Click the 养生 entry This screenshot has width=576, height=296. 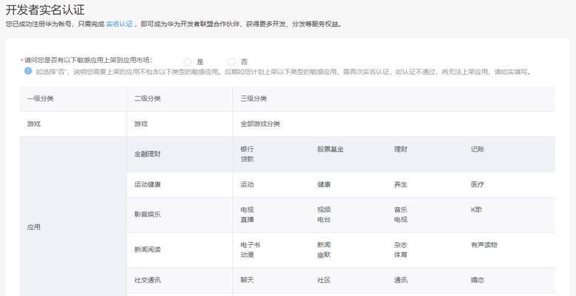(400, 184)
